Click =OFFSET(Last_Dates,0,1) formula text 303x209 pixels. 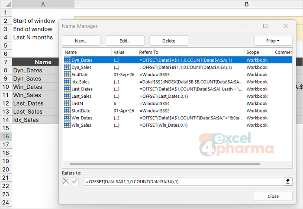point(164,96)
